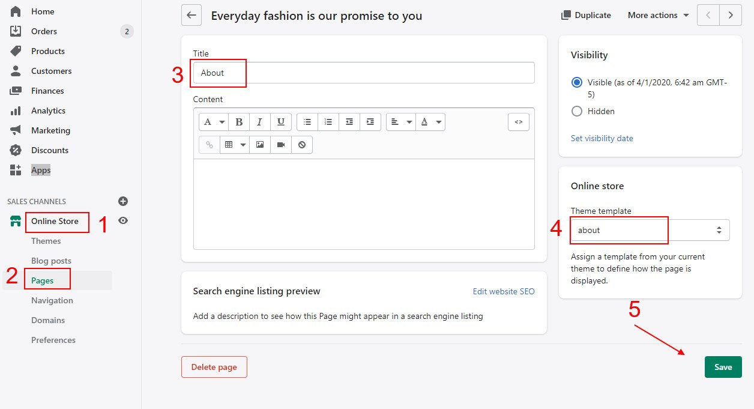Go back with the arrow button
Viewport: 754px width, 409px height.
[192, 16]
